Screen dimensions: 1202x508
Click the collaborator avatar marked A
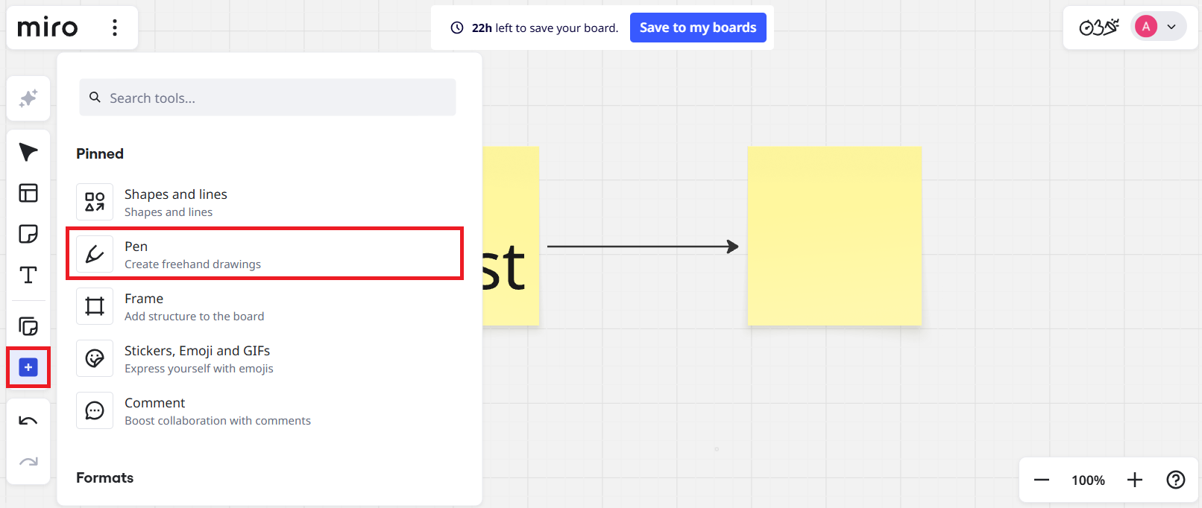click(x=1145, y=26)
